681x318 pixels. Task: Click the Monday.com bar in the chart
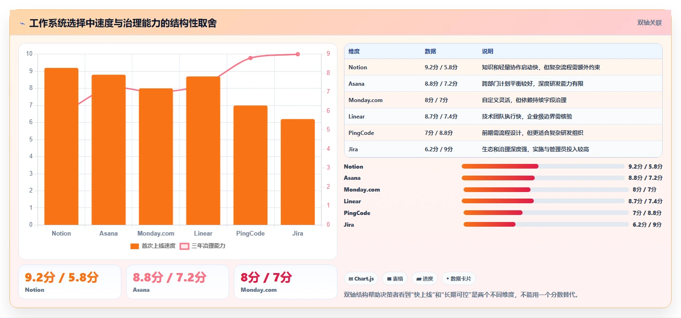tap(156, 156)
